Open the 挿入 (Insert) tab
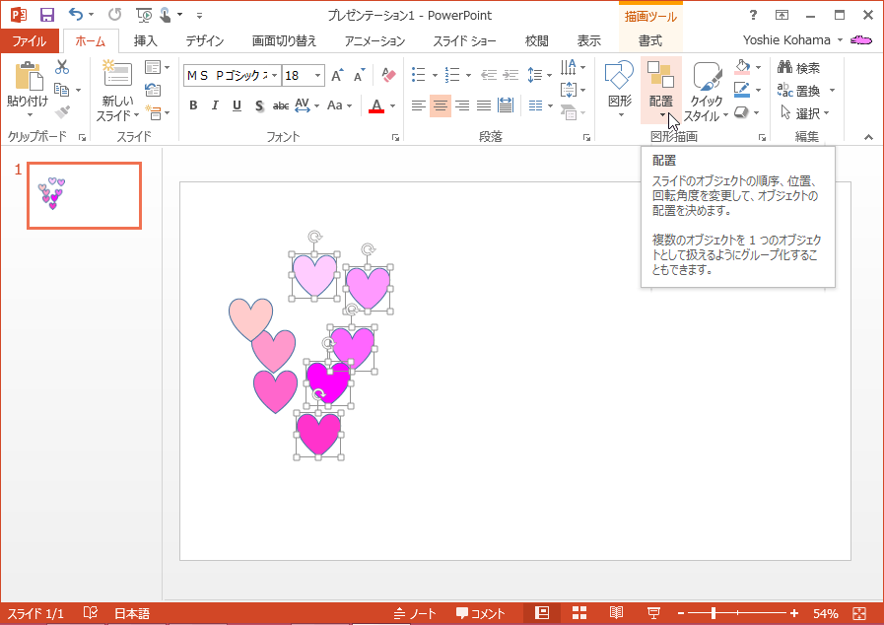The width and height of the screenshot is (884, 625). tap(145, 41)
